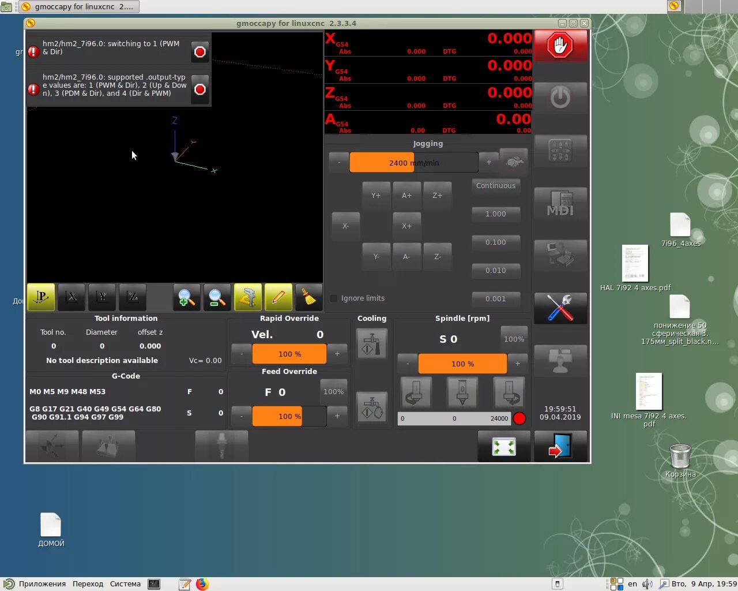738x591 pixels.
Task: Open the Корзина trash desktop icon
Action: point(680,461)
